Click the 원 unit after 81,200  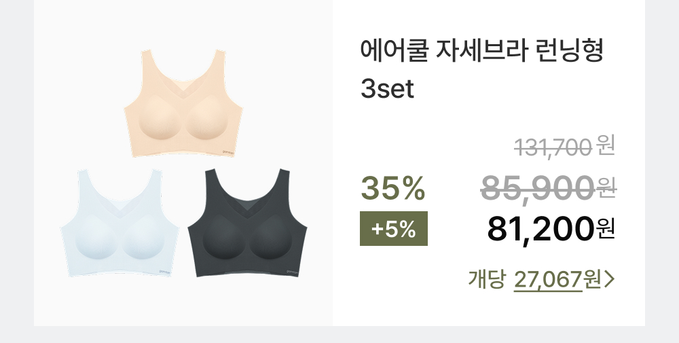tap(606, 230)
